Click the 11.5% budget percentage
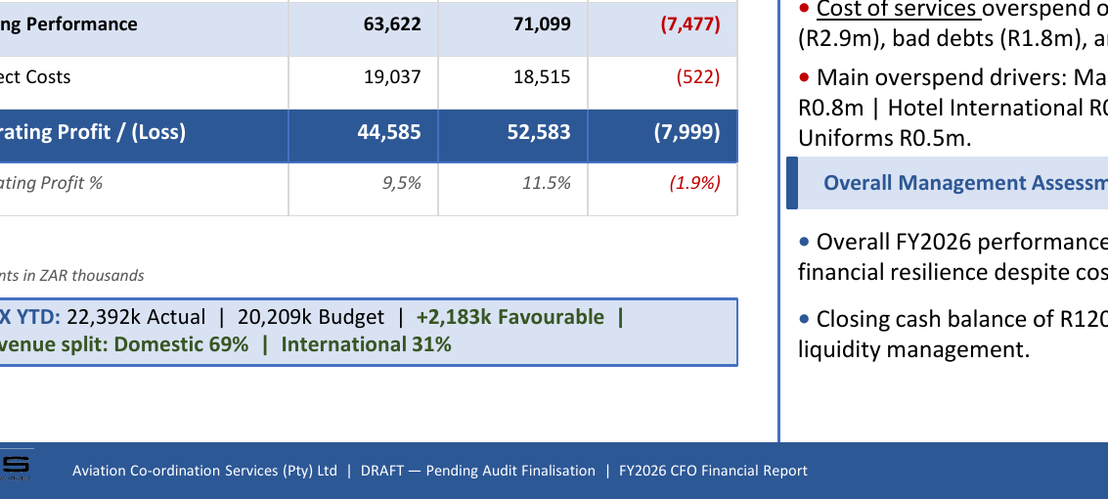1108x499 pixels. click(x=547, y=183)
